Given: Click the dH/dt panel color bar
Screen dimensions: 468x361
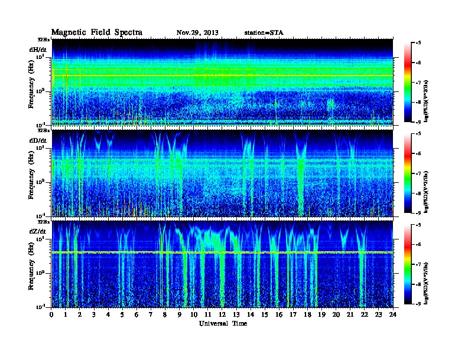Looking at the screenshot, I should [408, 82].
